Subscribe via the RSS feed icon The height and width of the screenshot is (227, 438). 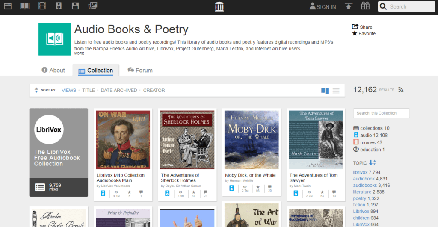tap(401, 90)
